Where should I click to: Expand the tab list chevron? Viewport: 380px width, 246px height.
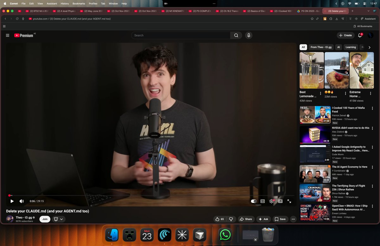(x=369, y=11)
